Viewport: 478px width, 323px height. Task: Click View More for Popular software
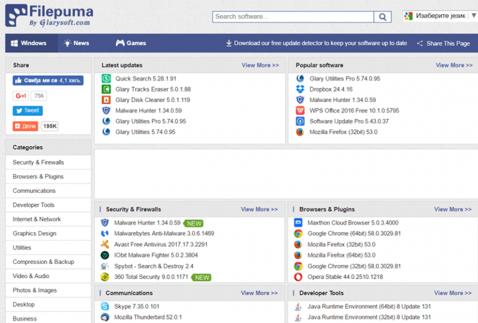pos(454,65)
